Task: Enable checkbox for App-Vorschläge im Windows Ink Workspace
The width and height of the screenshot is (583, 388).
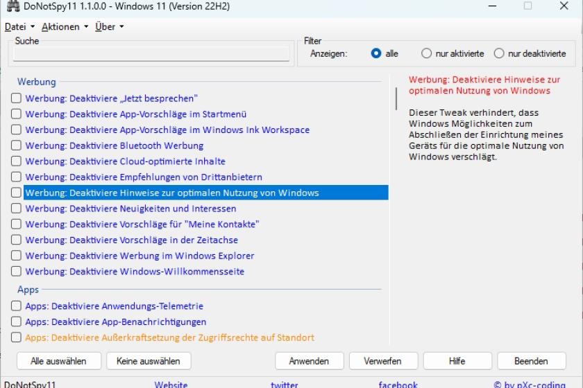Action: point(16,130)
